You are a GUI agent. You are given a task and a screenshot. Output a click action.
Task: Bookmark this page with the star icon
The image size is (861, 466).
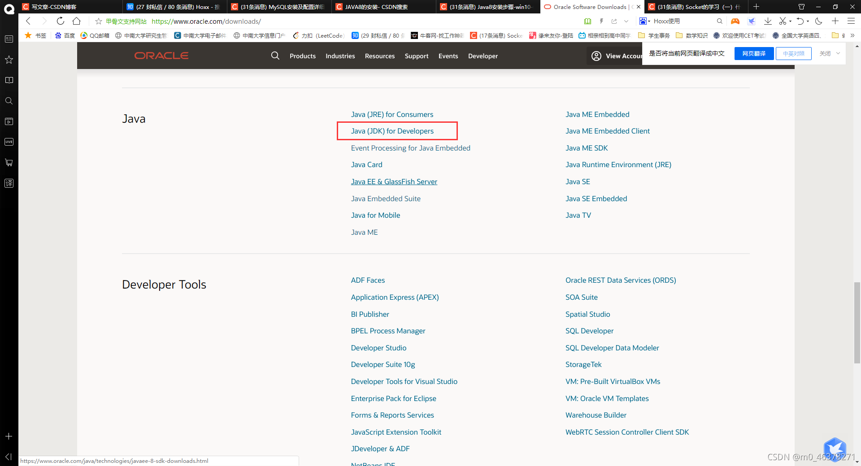[98, 21]
